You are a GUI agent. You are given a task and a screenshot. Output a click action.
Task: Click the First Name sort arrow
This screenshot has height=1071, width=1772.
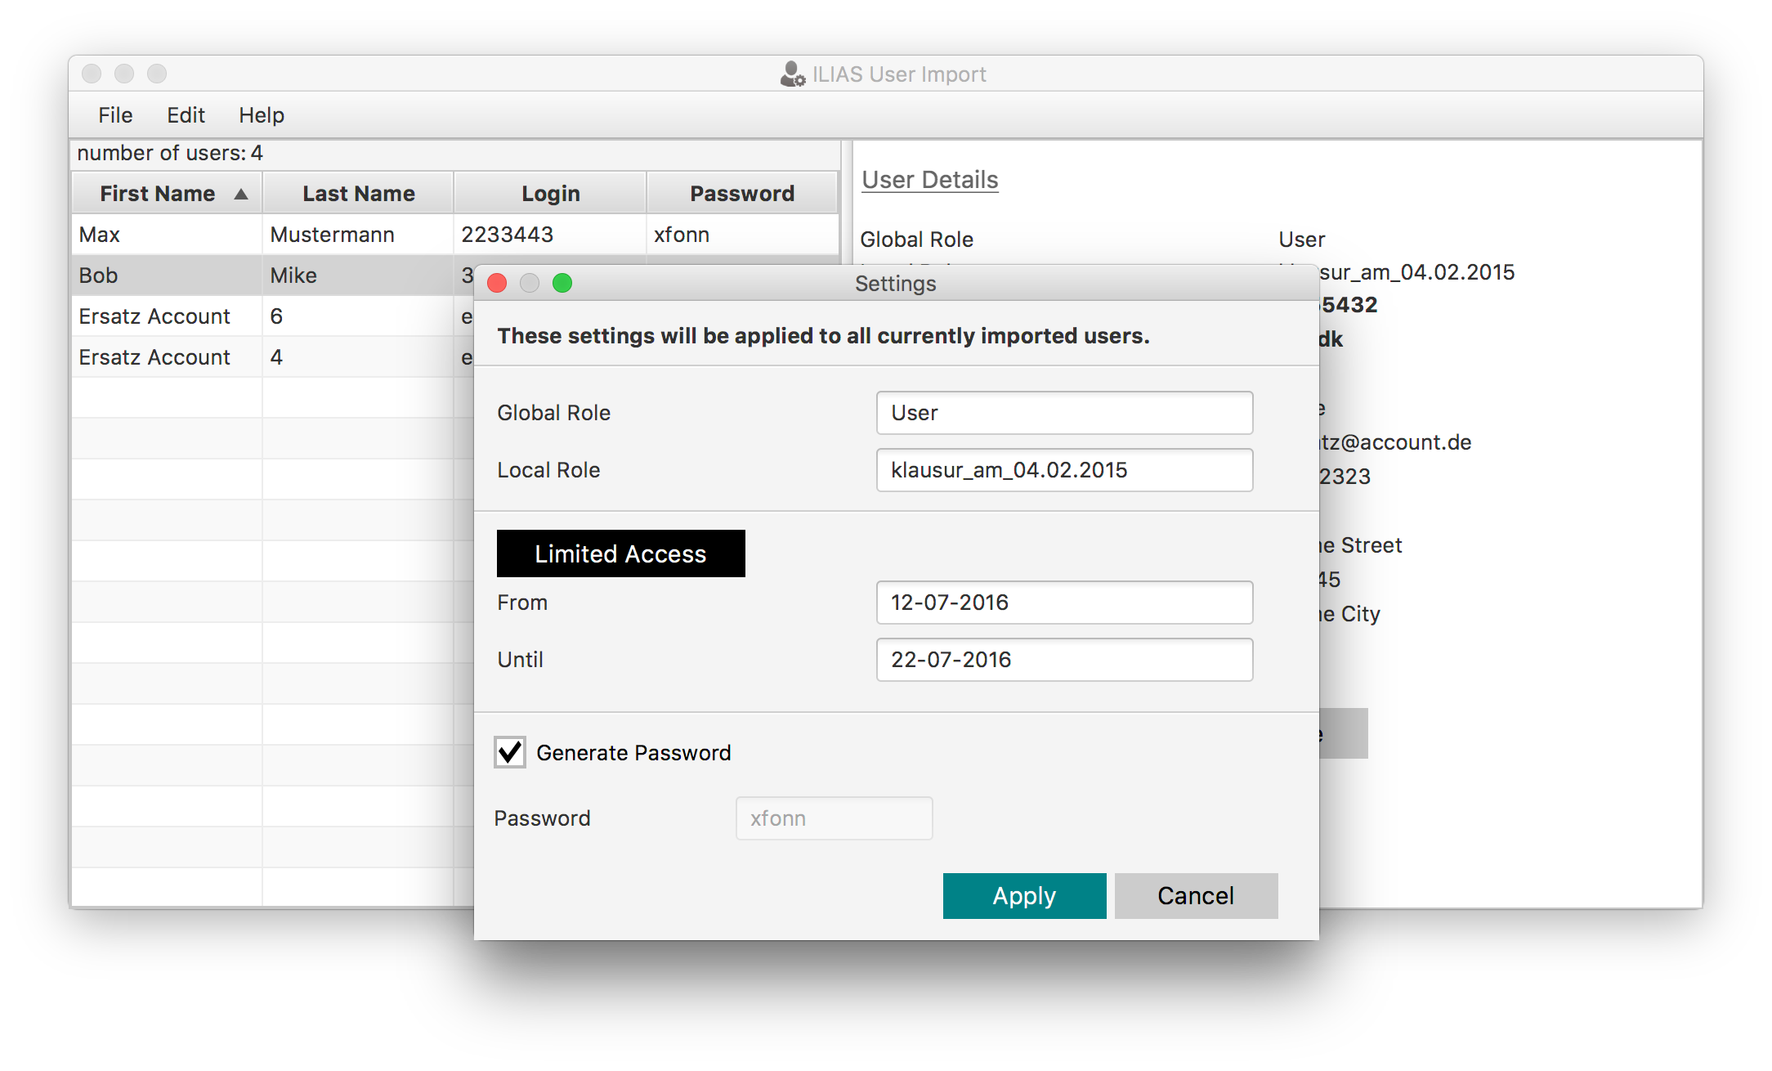pyautogui.click(x=241, y=194)
